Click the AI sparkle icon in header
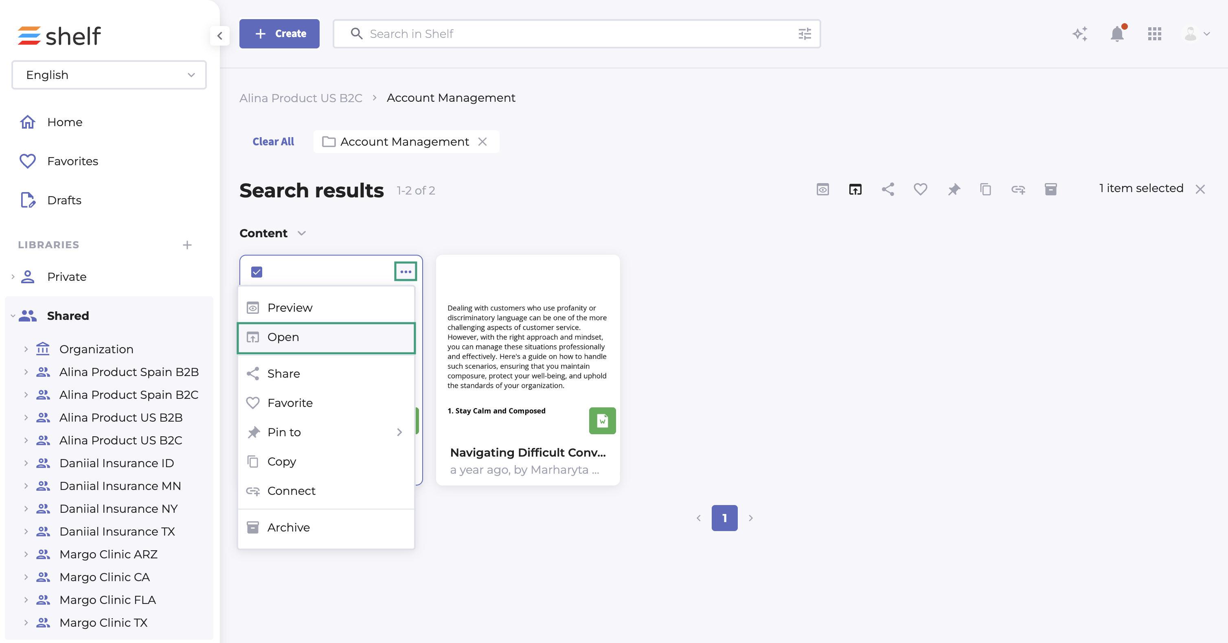 tap(1080, 34)
